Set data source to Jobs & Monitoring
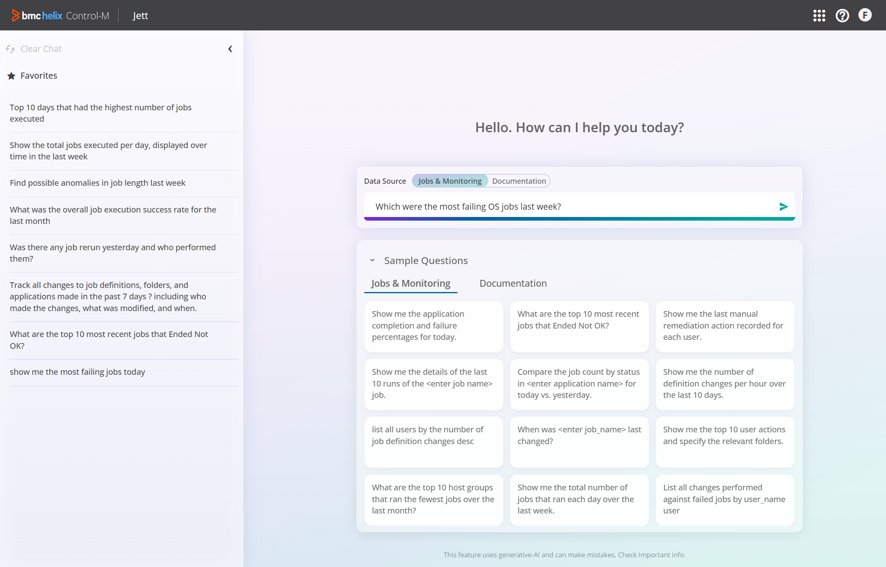The width and height of the screenshot is (886, 567). coord(449,181)
